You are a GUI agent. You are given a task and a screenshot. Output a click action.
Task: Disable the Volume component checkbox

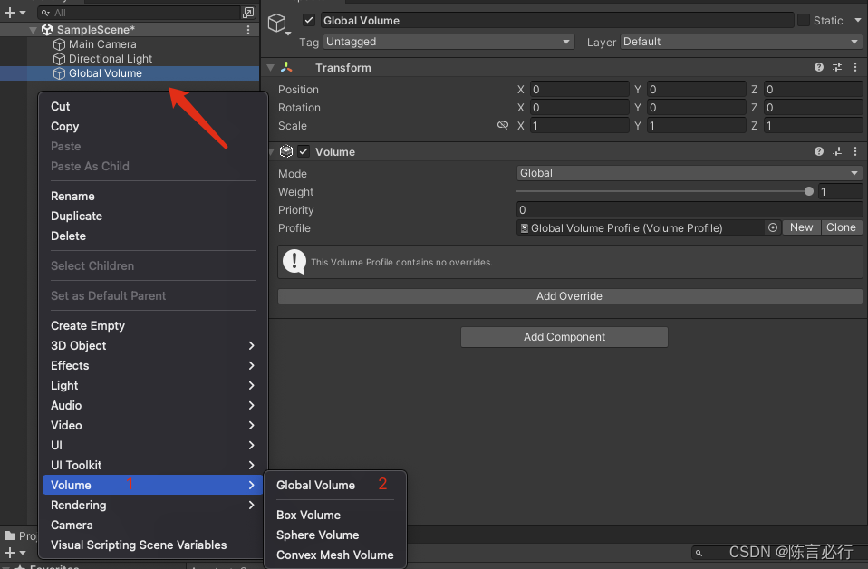[x=304, y=152]
